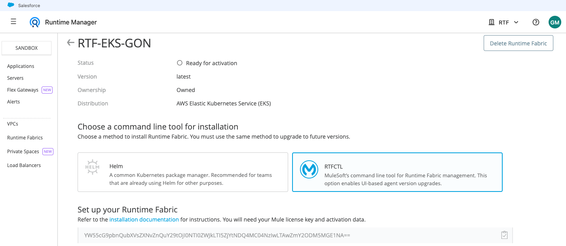Click the Runtime Manager logo icon
Viewport: 566px width, 246px height.
click(x=35, y=22)
